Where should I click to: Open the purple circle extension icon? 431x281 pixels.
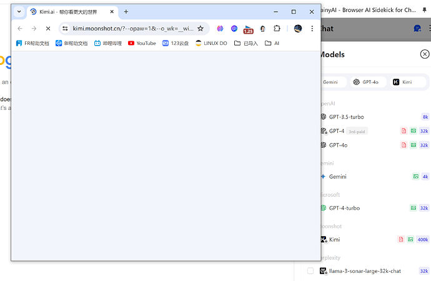[234, 28]
